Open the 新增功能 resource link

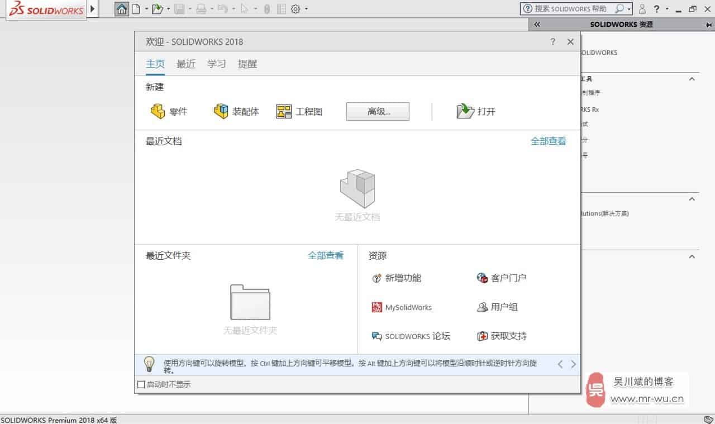[x=396, y=278]
